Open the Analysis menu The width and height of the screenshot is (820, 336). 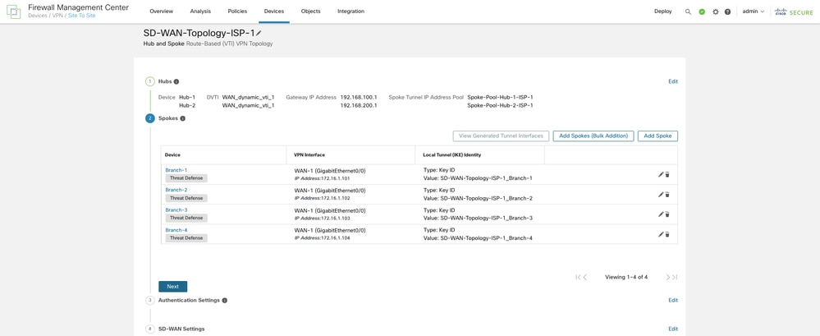click(201, 12)
